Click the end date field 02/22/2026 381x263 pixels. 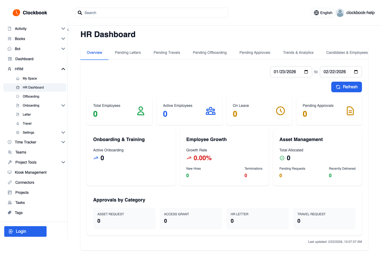(x=341, y=72)
